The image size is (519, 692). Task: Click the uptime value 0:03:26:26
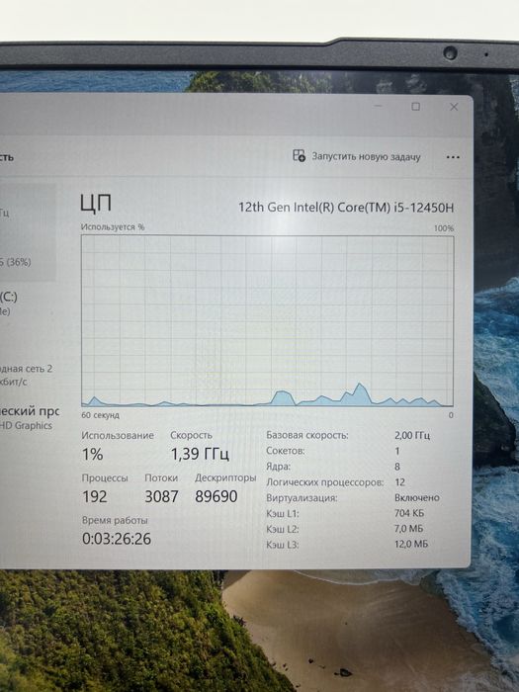click(x=117, y=539)
